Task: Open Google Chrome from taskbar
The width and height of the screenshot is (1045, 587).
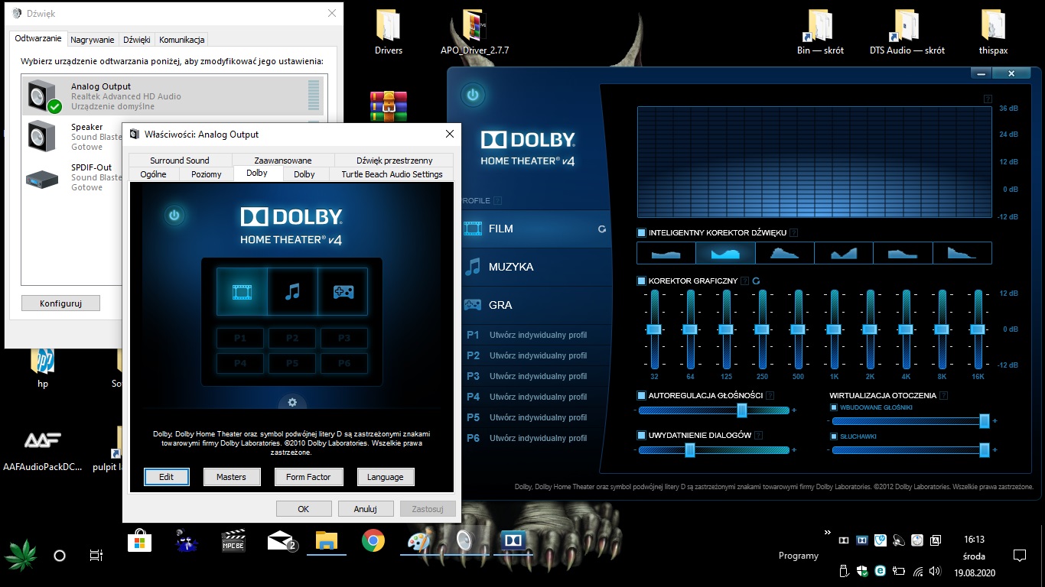Action: tap(373, 541)
